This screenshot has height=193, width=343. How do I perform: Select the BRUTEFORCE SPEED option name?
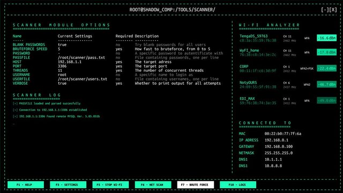(x=30, y=49)
